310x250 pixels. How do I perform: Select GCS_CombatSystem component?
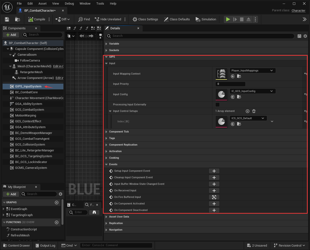(x=30, y=110)
